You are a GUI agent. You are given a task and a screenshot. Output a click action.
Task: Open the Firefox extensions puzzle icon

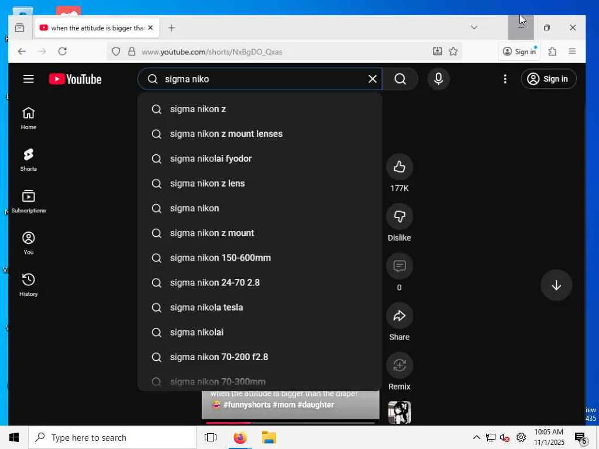pyautogui.click(x=552, y=51)
